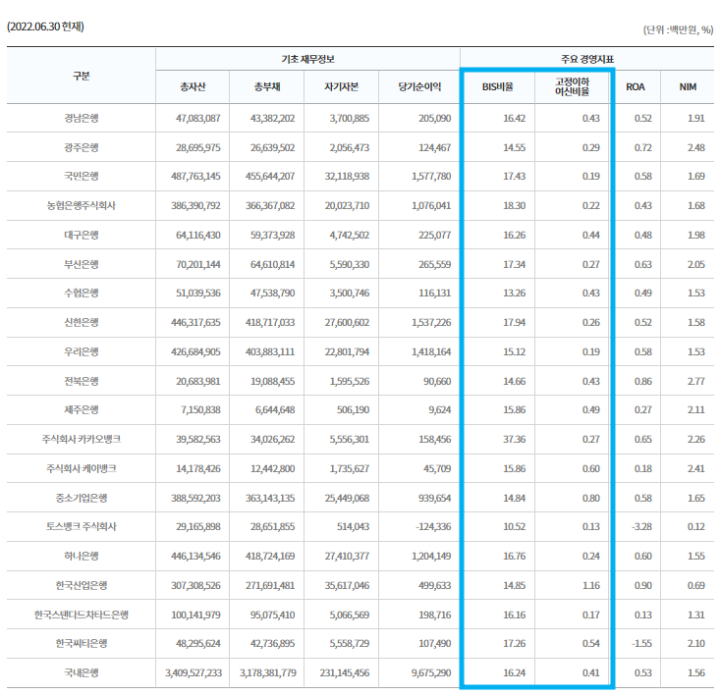Click the NIM column header
Image resolution: width=720 pixels, height=696 pixels.
coord(688,86)
